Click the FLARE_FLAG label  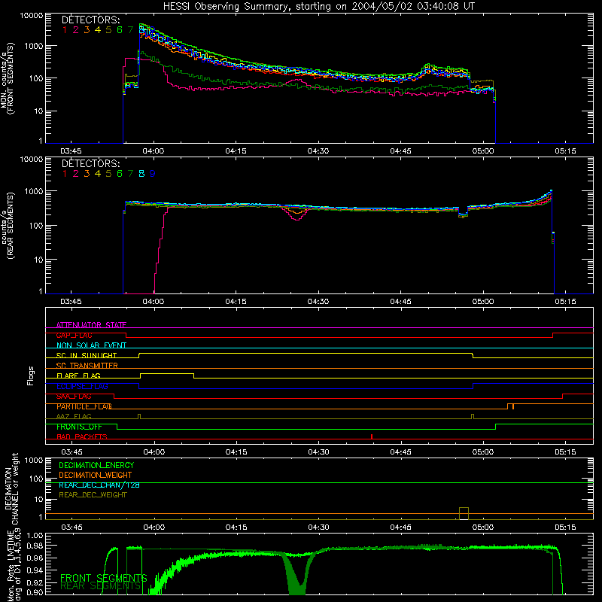pos(78,375)
